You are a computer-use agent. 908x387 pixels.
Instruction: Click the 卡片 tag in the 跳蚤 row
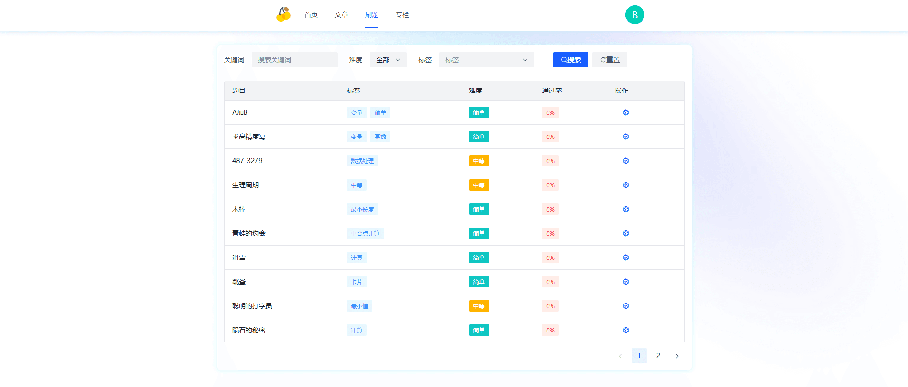357,282
